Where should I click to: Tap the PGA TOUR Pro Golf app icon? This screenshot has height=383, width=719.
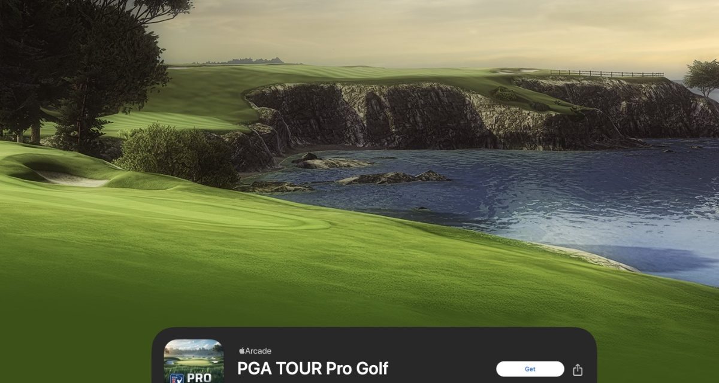click(x=194, y=361)
